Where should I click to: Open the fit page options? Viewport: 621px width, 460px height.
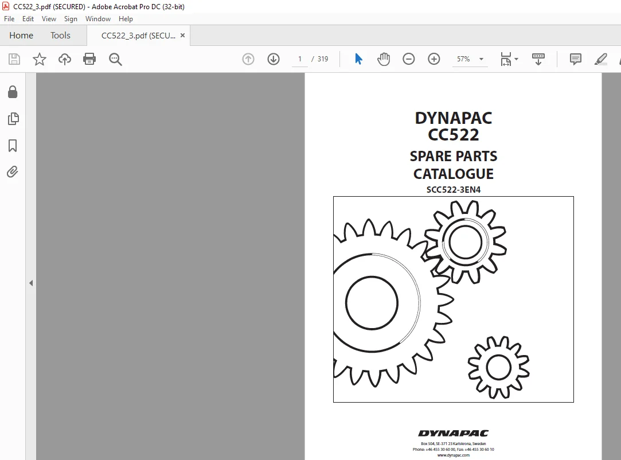pos(506,59)
